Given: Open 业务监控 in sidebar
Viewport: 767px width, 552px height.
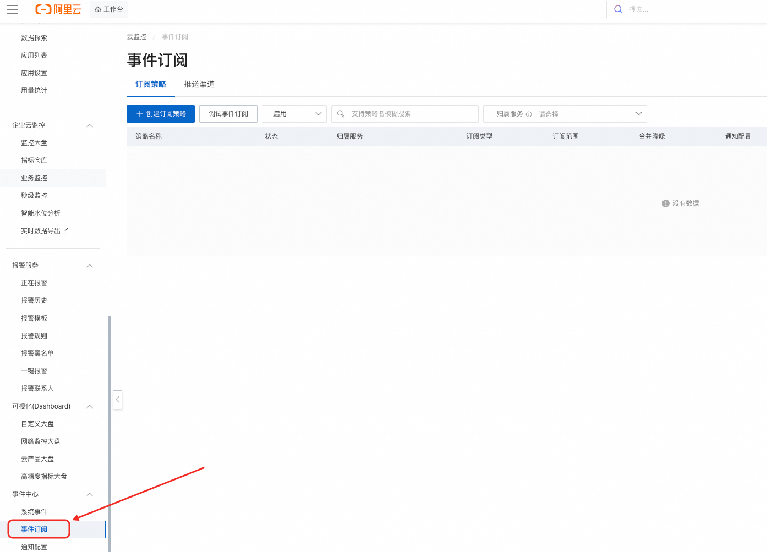Looking at the screenshot, I should point(34,178).
